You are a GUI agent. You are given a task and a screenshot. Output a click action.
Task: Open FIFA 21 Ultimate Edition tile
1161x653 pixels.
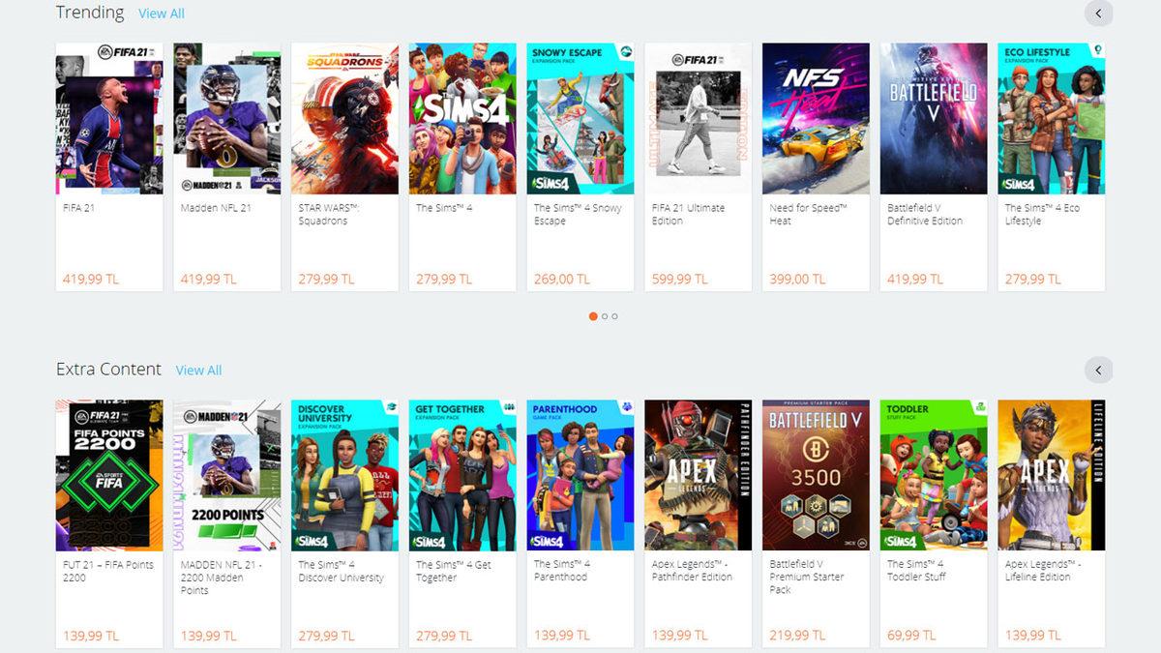coord(699,166)
